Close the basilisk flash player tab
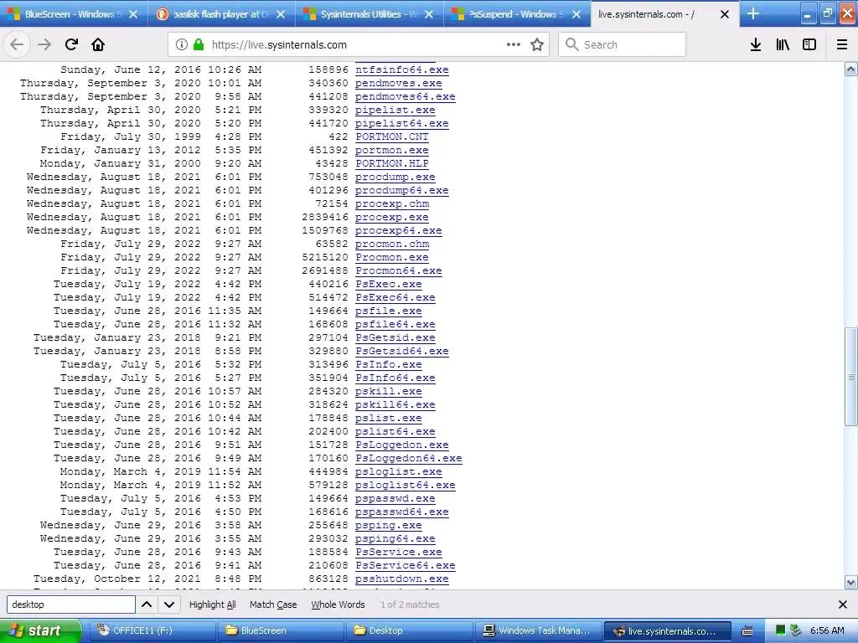The image size is (858, 643). coord(281,14)
